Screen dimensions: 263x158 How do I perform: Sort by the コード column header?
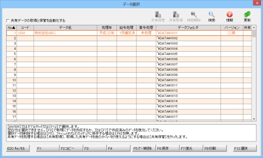tap(25, 28)
